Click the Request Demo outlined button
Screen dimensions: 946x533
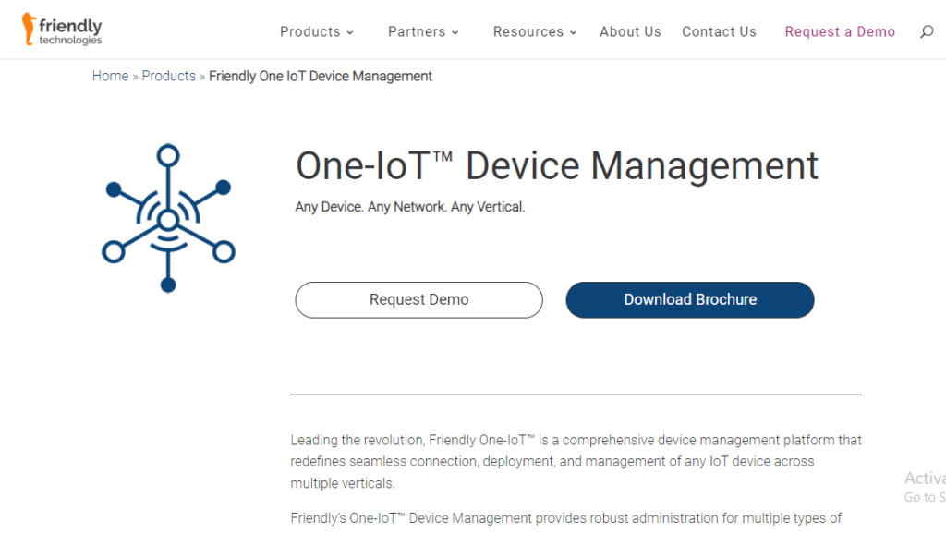coord(418,299)
